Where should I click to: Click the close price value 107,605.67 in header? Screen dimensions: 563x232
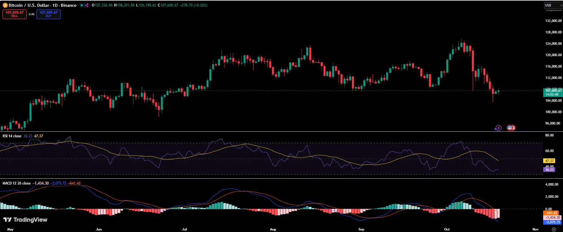pyautogui.click(x=169, y=5)
